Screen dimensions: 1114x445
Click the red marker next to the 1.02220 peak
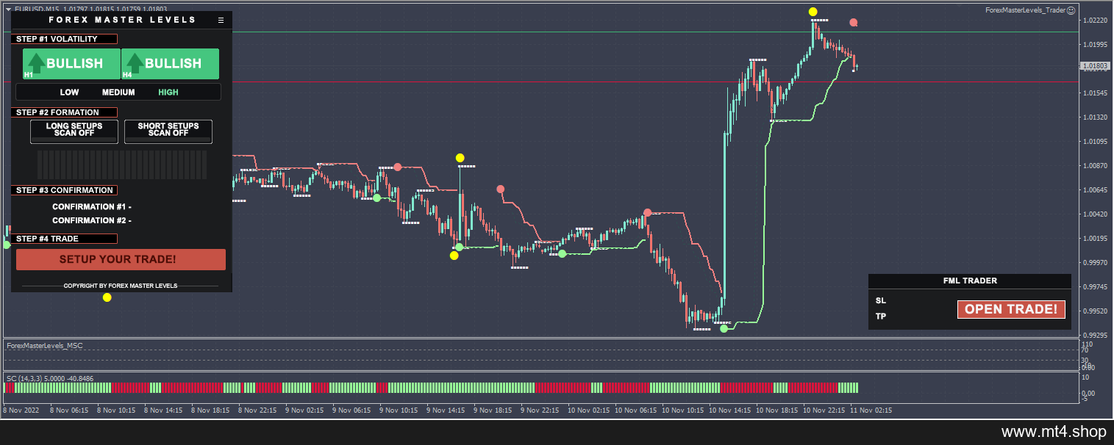pos(853,23)
